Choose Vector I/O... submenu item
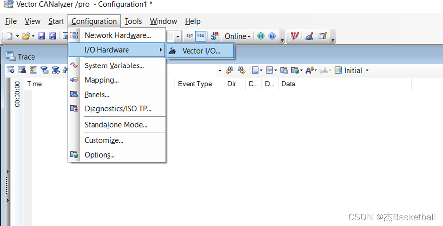 coord(200,51)
